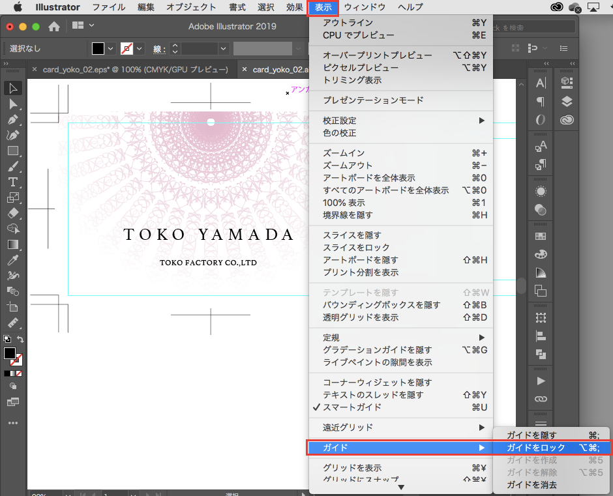
Task: Choose the Rectangle tool
Action: (12, 151)
